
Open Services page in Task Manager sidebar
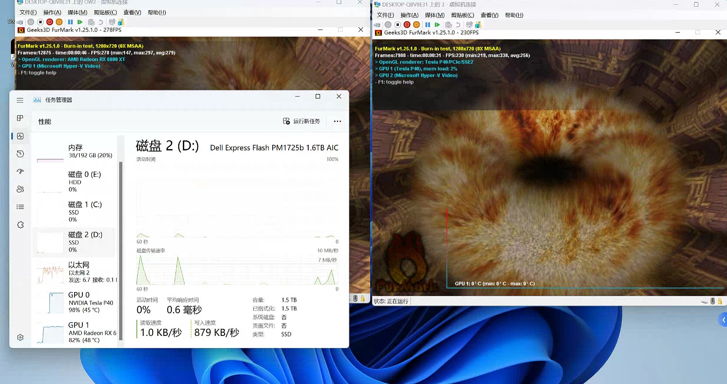pos(20,225)
